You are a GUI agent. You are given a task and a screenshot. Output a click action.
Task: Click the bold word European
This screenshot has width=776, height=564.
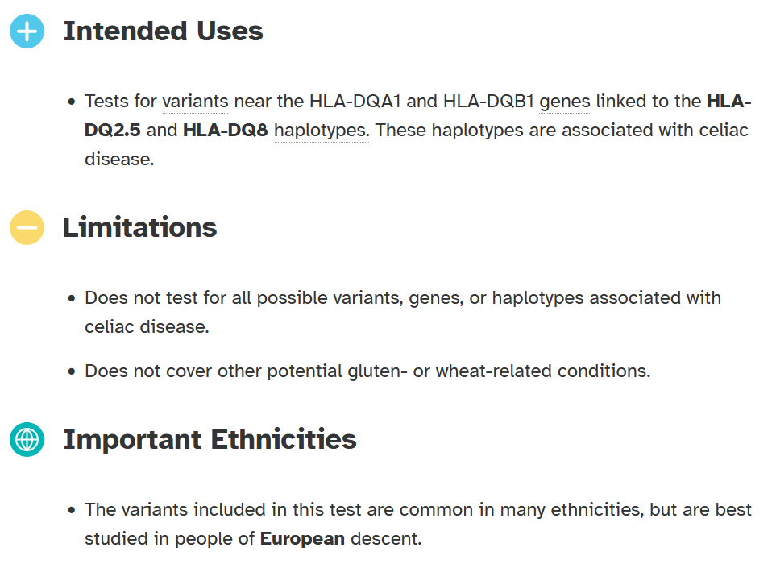302,538
